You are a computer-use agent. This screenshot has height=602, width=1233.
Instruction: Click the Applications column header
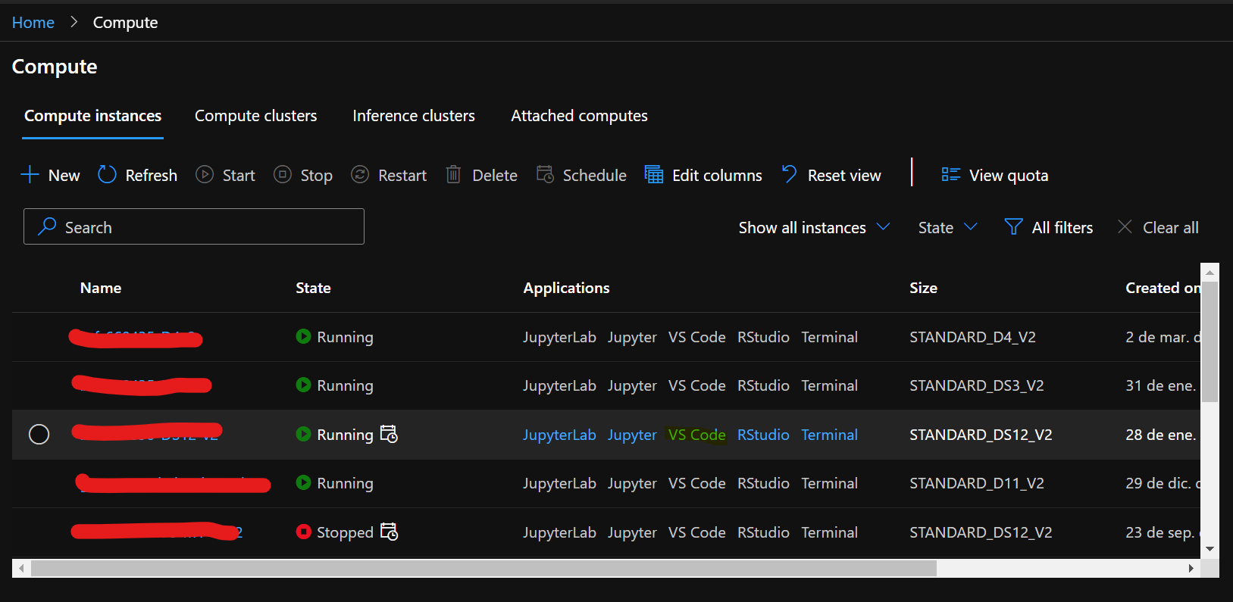tap(566, 288)
